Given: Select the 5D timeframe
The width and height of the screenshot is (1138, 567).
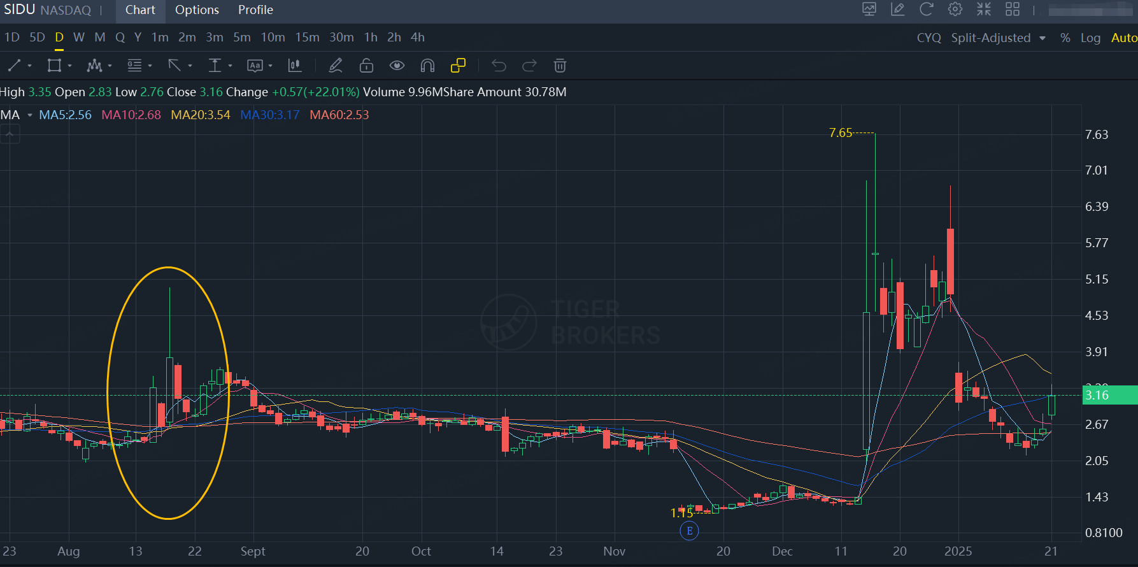Looking at the screenshot, I should [38, 38].
